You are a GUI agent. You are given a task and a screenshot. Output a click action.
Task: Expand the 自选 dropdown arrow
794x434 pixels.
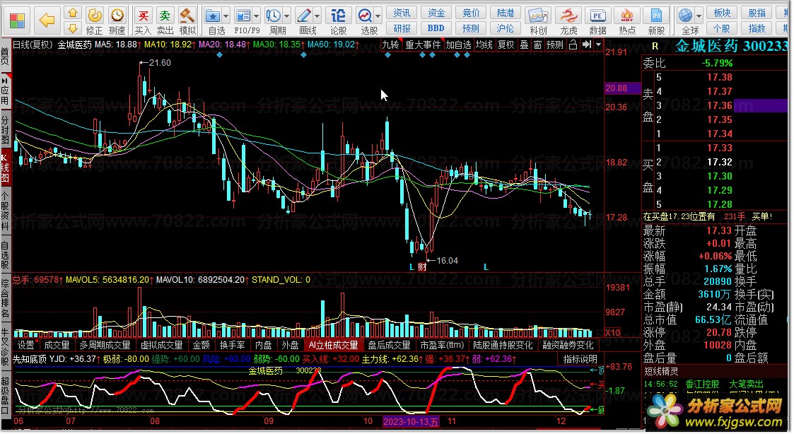point(226,16)
